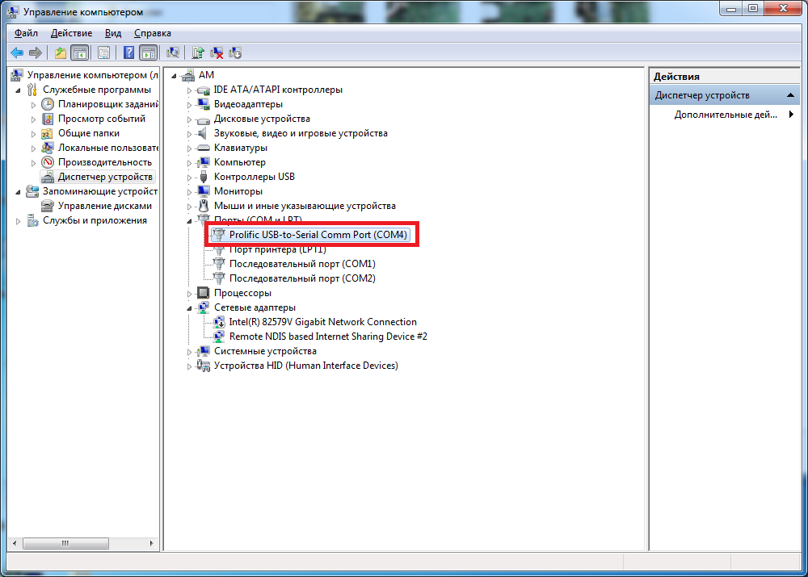
Task: Open the Properties toolbar icon
Action: (103, 53)
